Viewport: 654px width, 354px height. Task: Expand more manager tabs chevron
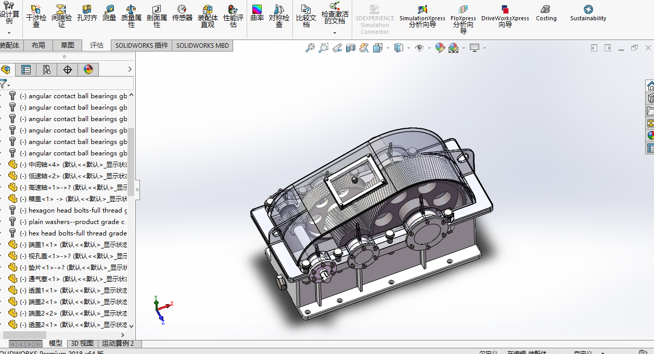pos(130,69)
